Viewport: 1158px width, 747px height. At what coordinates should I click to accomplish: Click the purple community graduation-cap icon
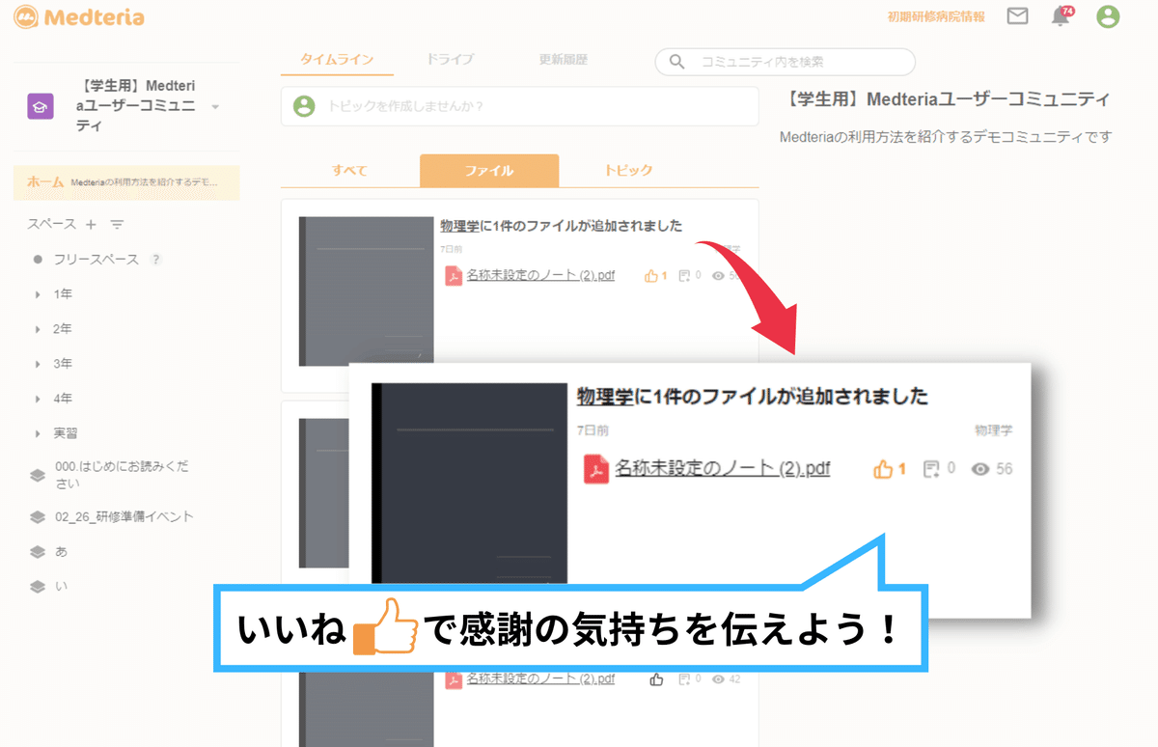(x=40, y=106)
